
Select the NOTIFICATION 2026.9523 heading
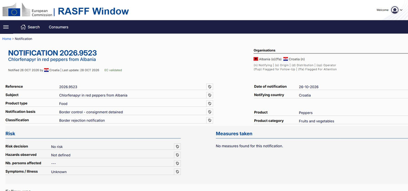(x=52, y=53)
